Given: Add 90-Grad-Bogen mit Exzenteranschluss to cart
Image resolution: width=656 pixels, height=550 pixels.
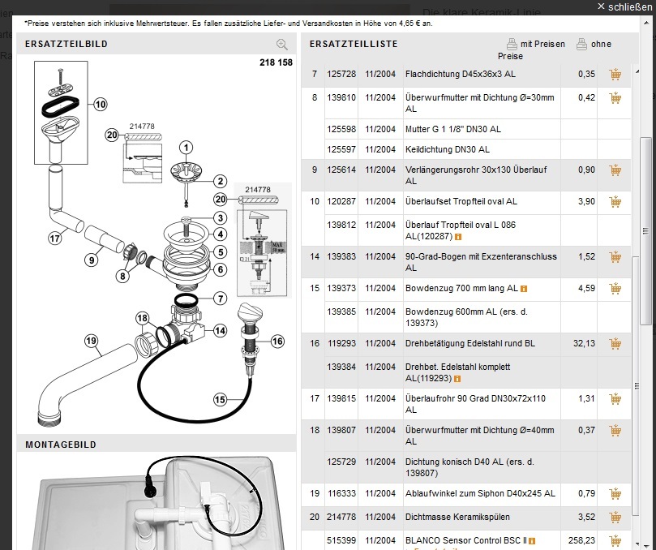Looking at the screenshot, I should [x=615, y=257].
